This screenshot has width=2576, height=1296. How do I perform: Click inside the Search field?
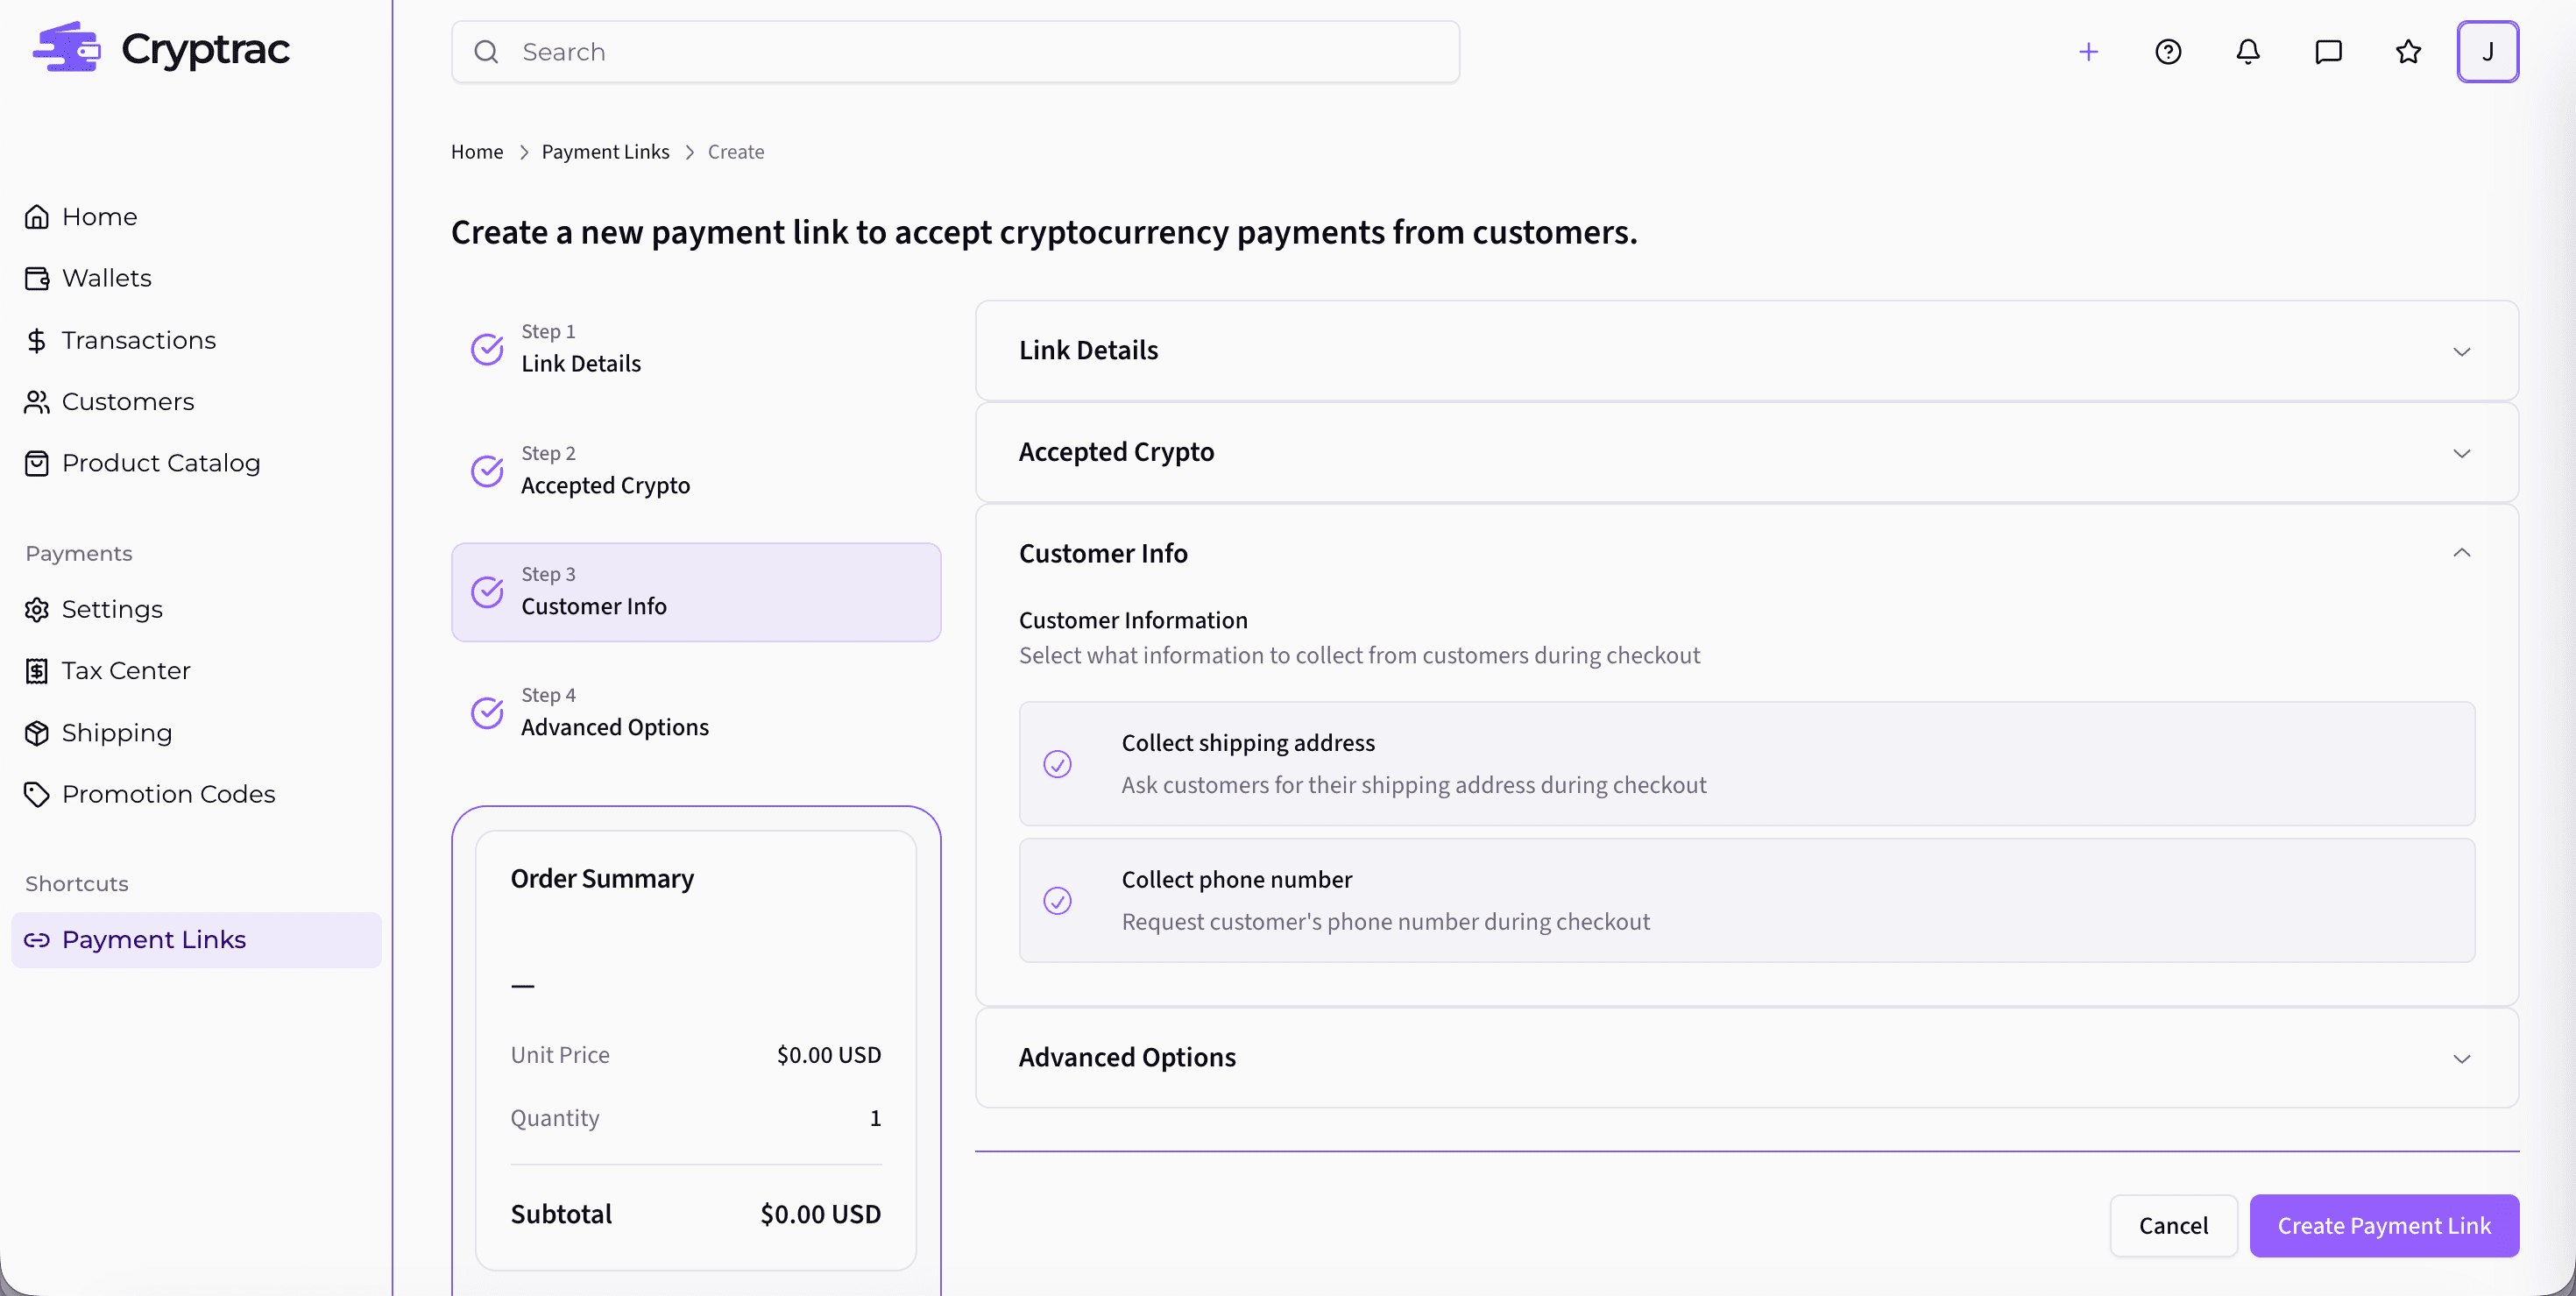pos(954,51)
